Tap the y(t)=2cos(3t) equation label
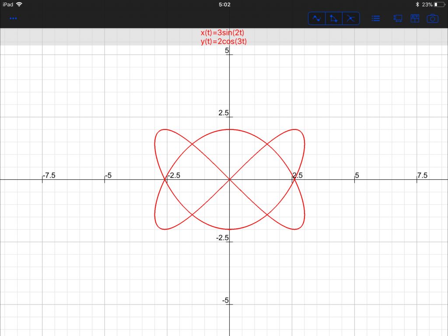 coord(224,42)
